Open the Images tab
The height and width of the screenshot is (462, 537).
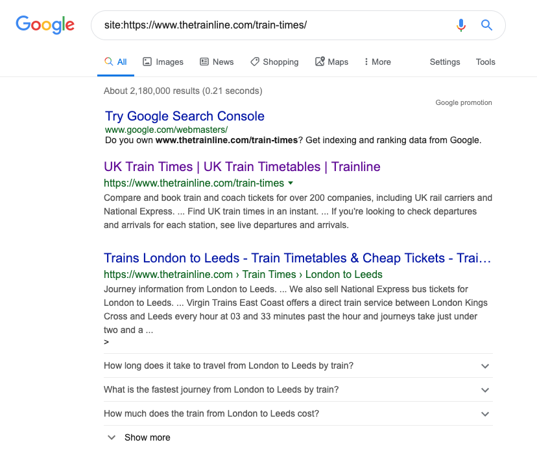tap(163, 62)
